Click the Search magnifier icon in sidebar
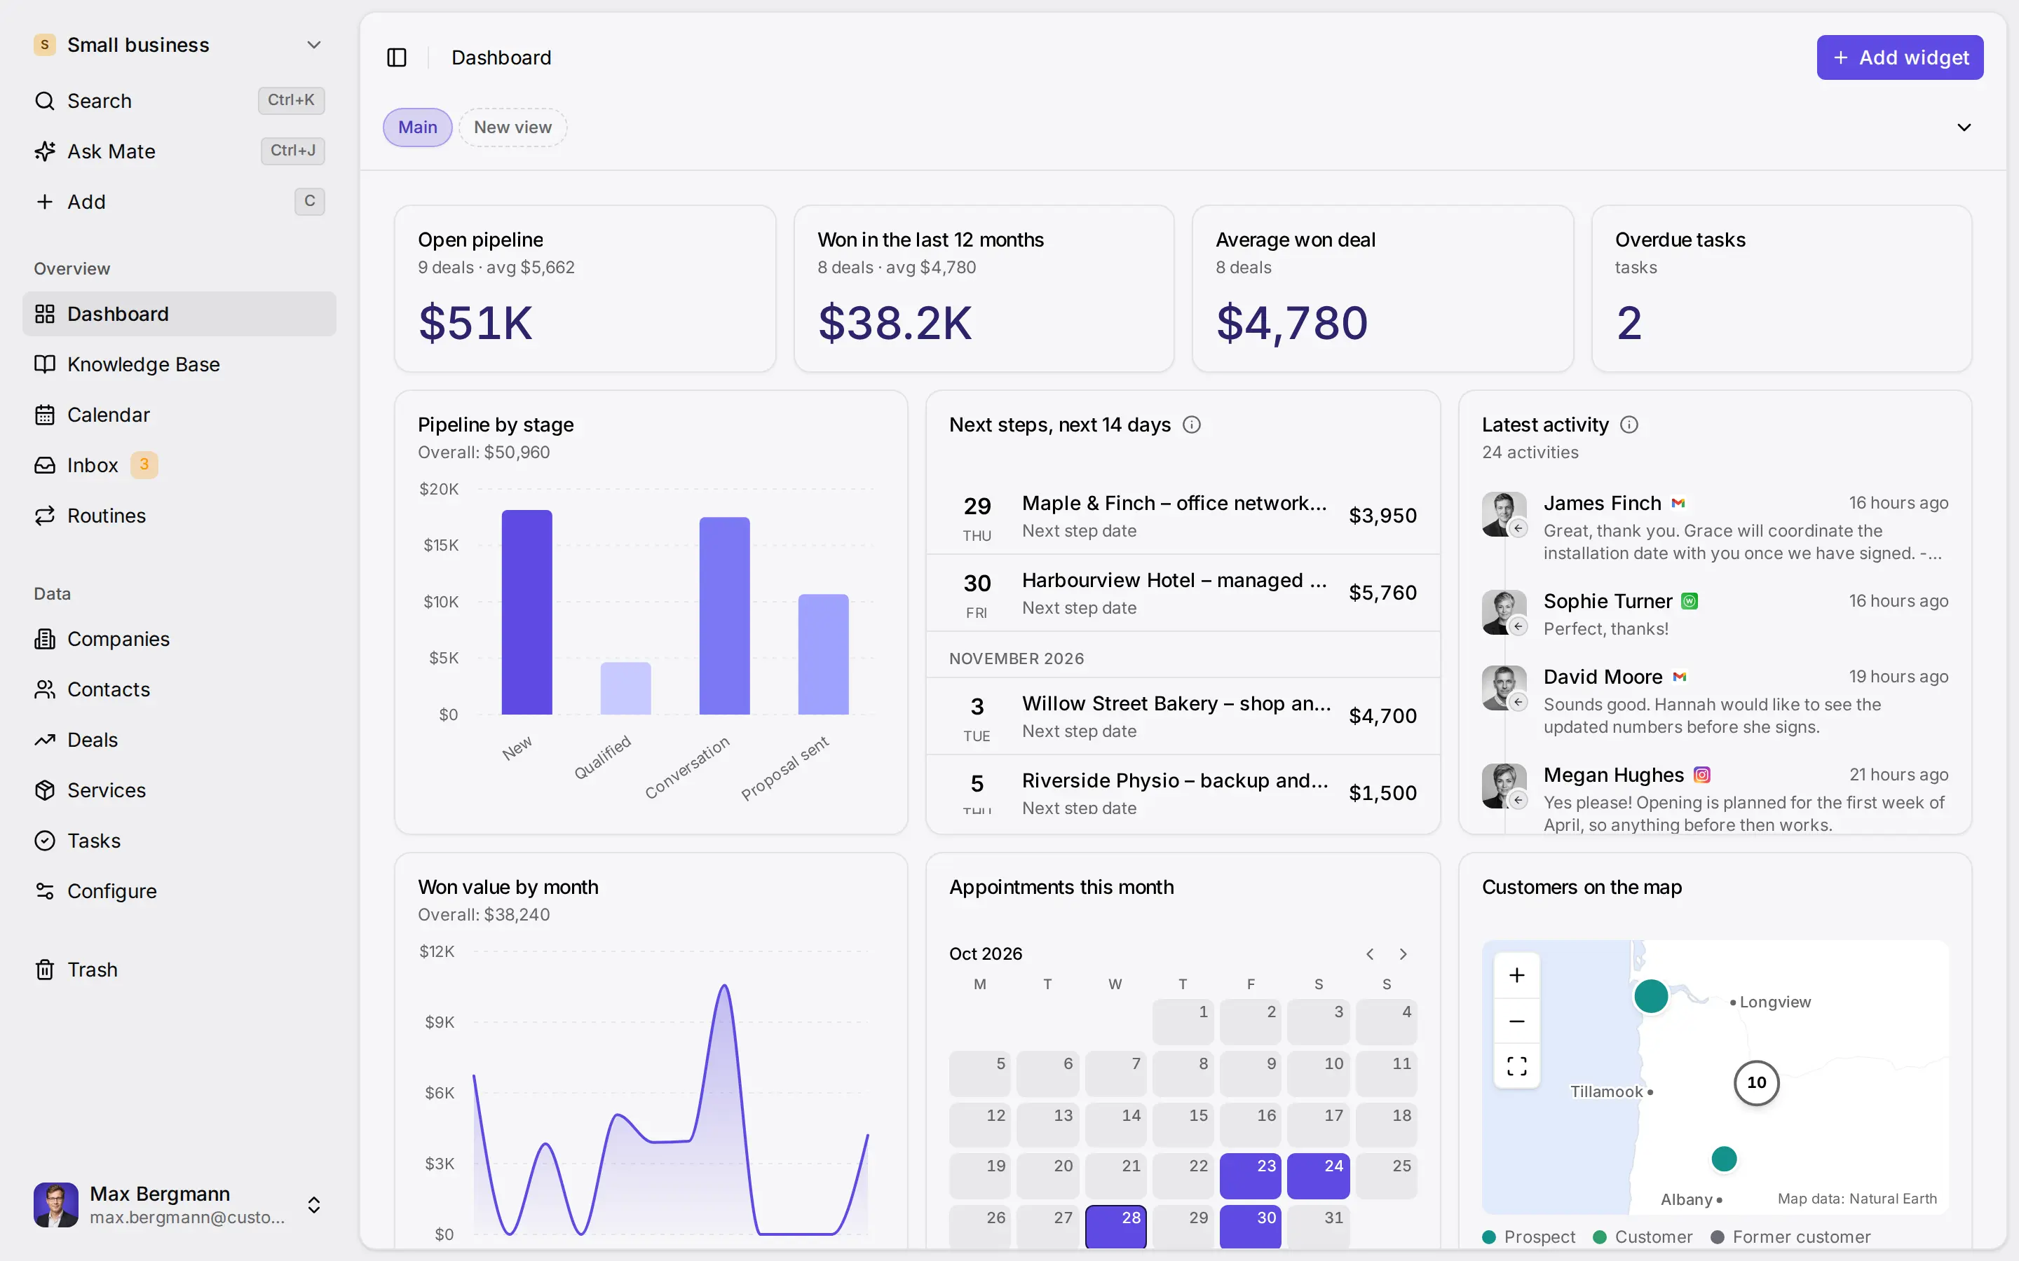This screenshot has height=1261, width=2019. coord(44,101)
